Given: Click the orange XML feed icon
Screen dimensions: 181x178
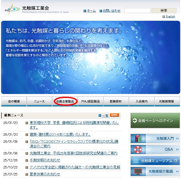Looking at the screenshot, I should click(x=114, y=115).
